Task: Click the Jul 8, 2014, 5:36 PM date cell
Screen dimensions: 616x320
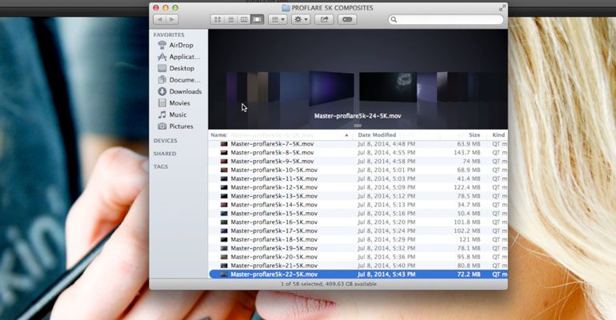Action: pyautogui.click(x=386, y=257)
